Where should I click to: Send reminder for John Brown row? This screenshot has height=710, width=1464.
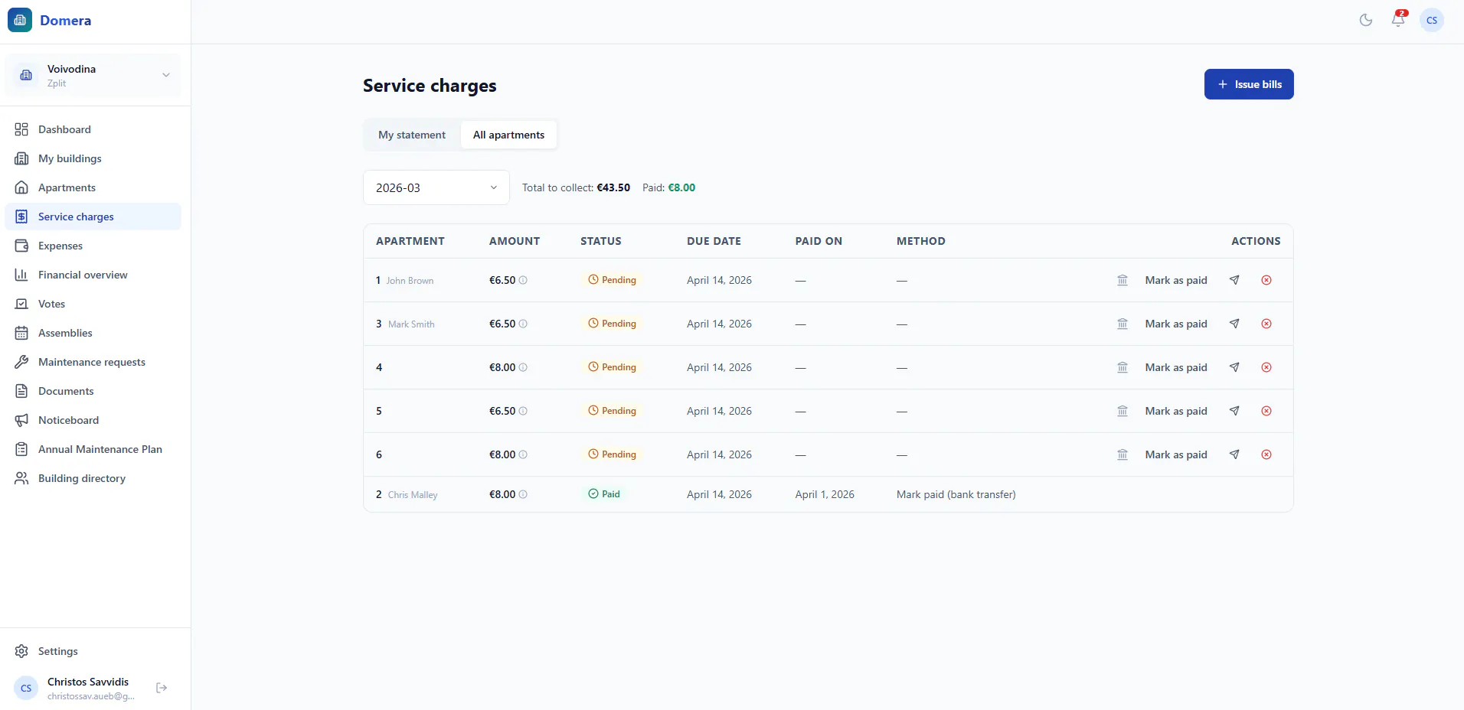(x=1234, y=280)
